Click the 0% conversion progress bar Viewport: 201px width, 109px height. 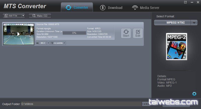(74, 33)
